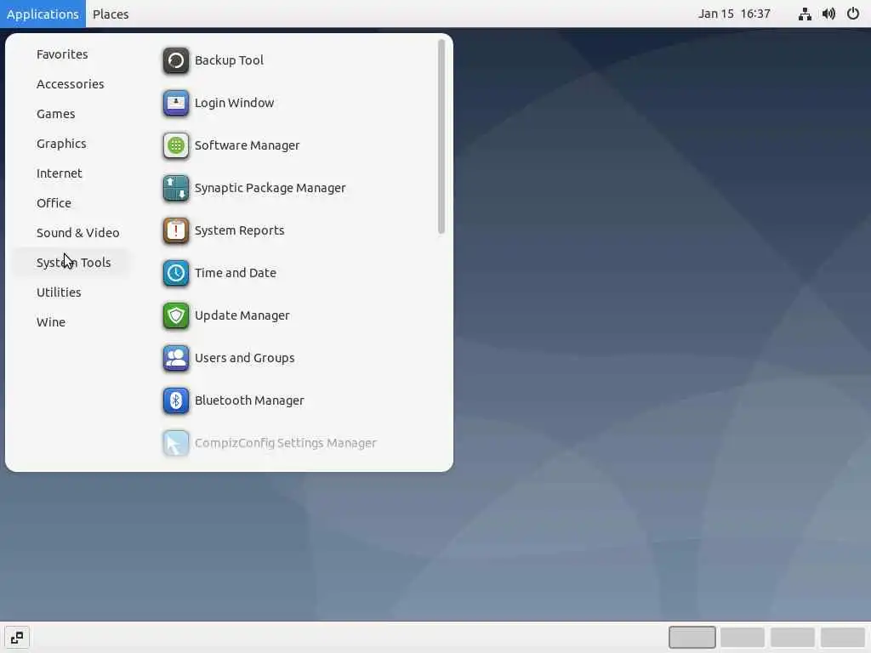Click the network status tray icon
871x653 pixels.
pyautogui.click(x=805, y=14)
